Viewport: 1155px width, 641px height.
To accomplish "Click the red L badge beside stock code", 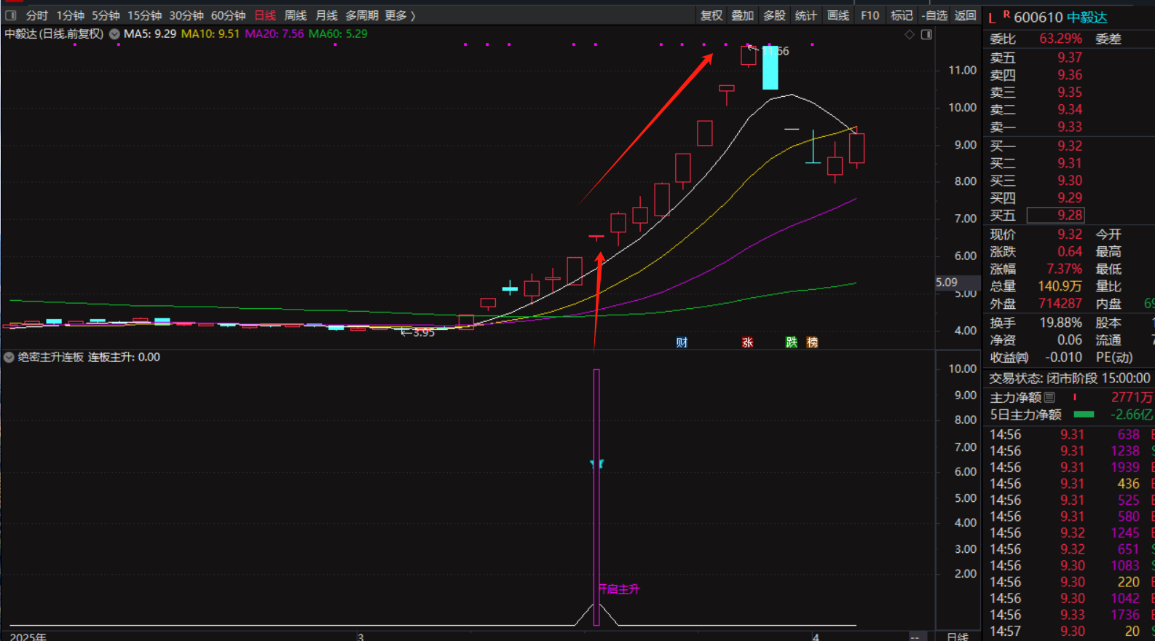I will [x=992, y=18].
